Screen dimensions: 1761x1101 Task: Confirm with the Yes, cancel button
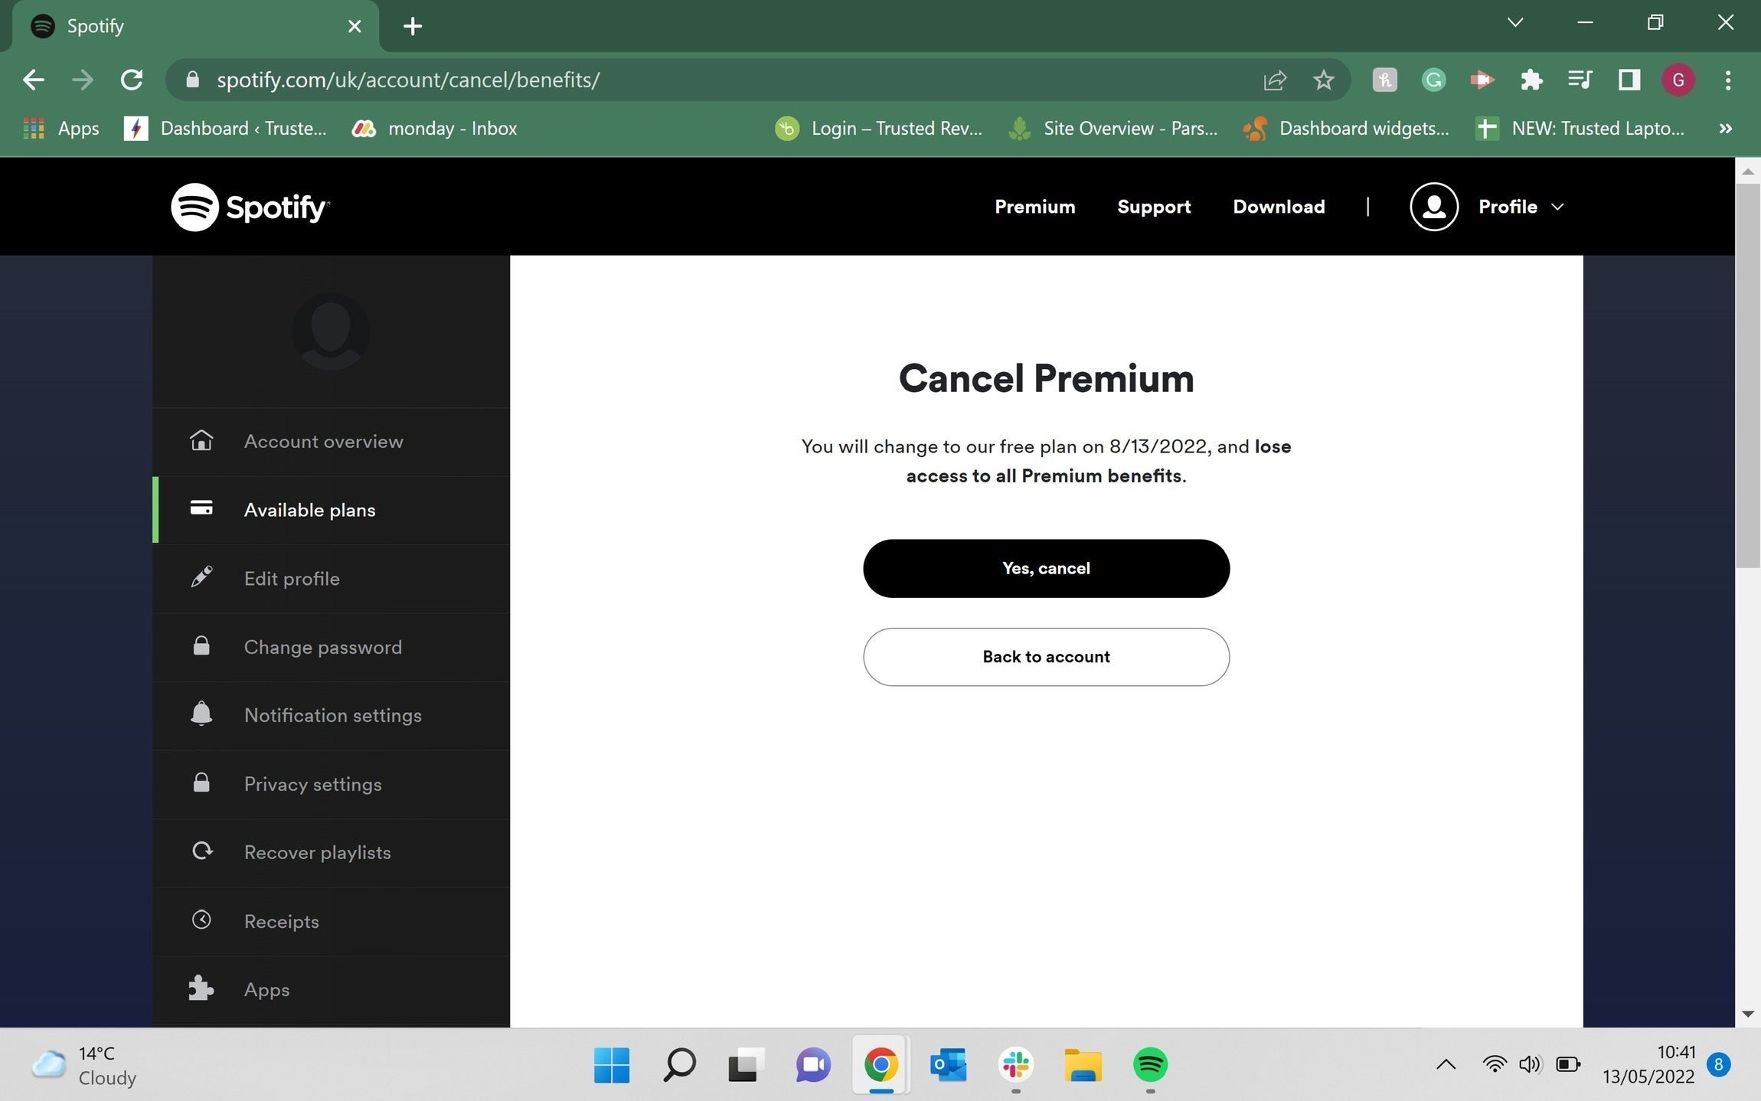(1046, 568)
